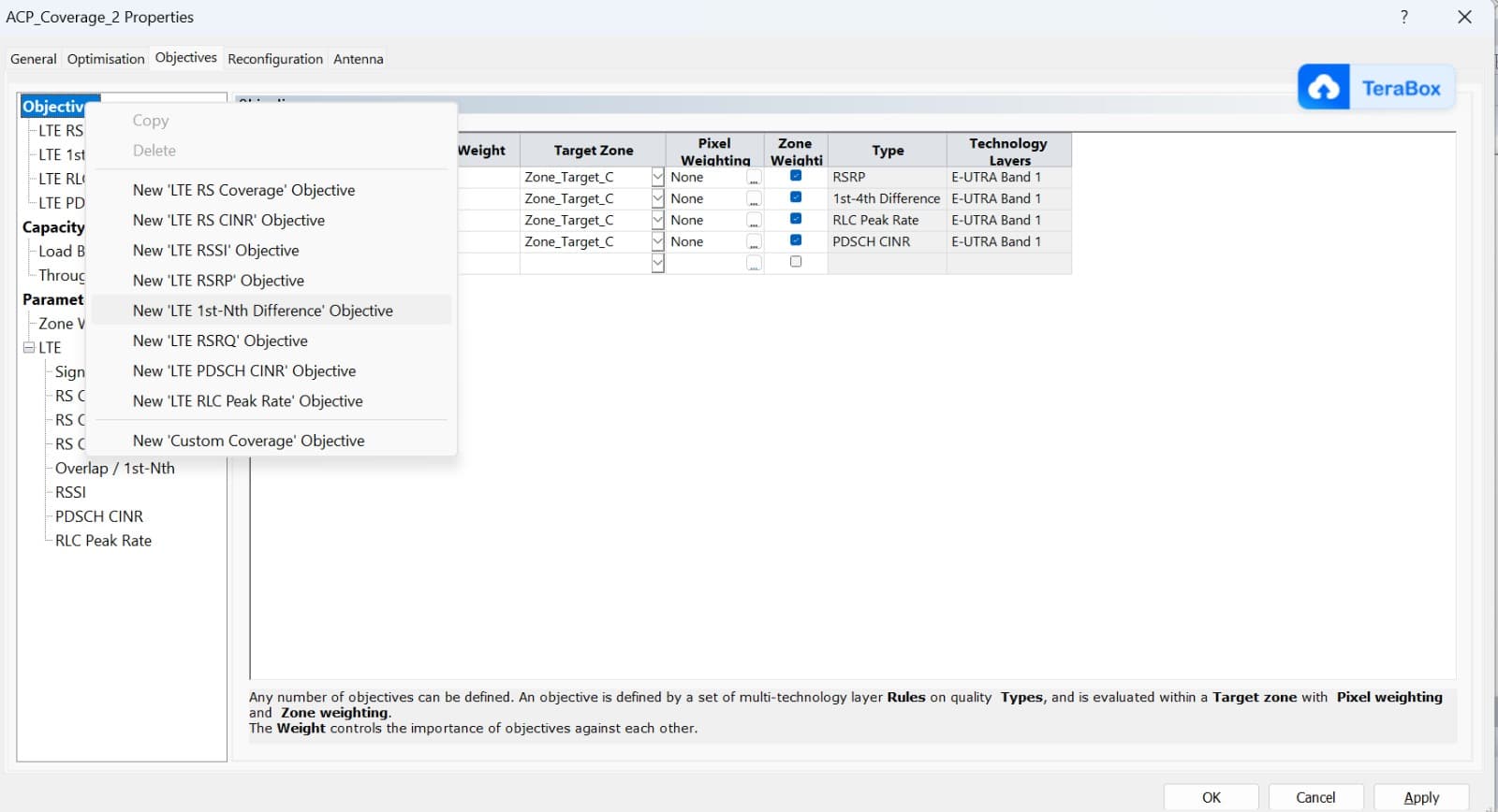This screenshot has height=812, width=1498.
Task: Click E-UTRA Band 1 in the RSRP row
Action: [1008, 177]
